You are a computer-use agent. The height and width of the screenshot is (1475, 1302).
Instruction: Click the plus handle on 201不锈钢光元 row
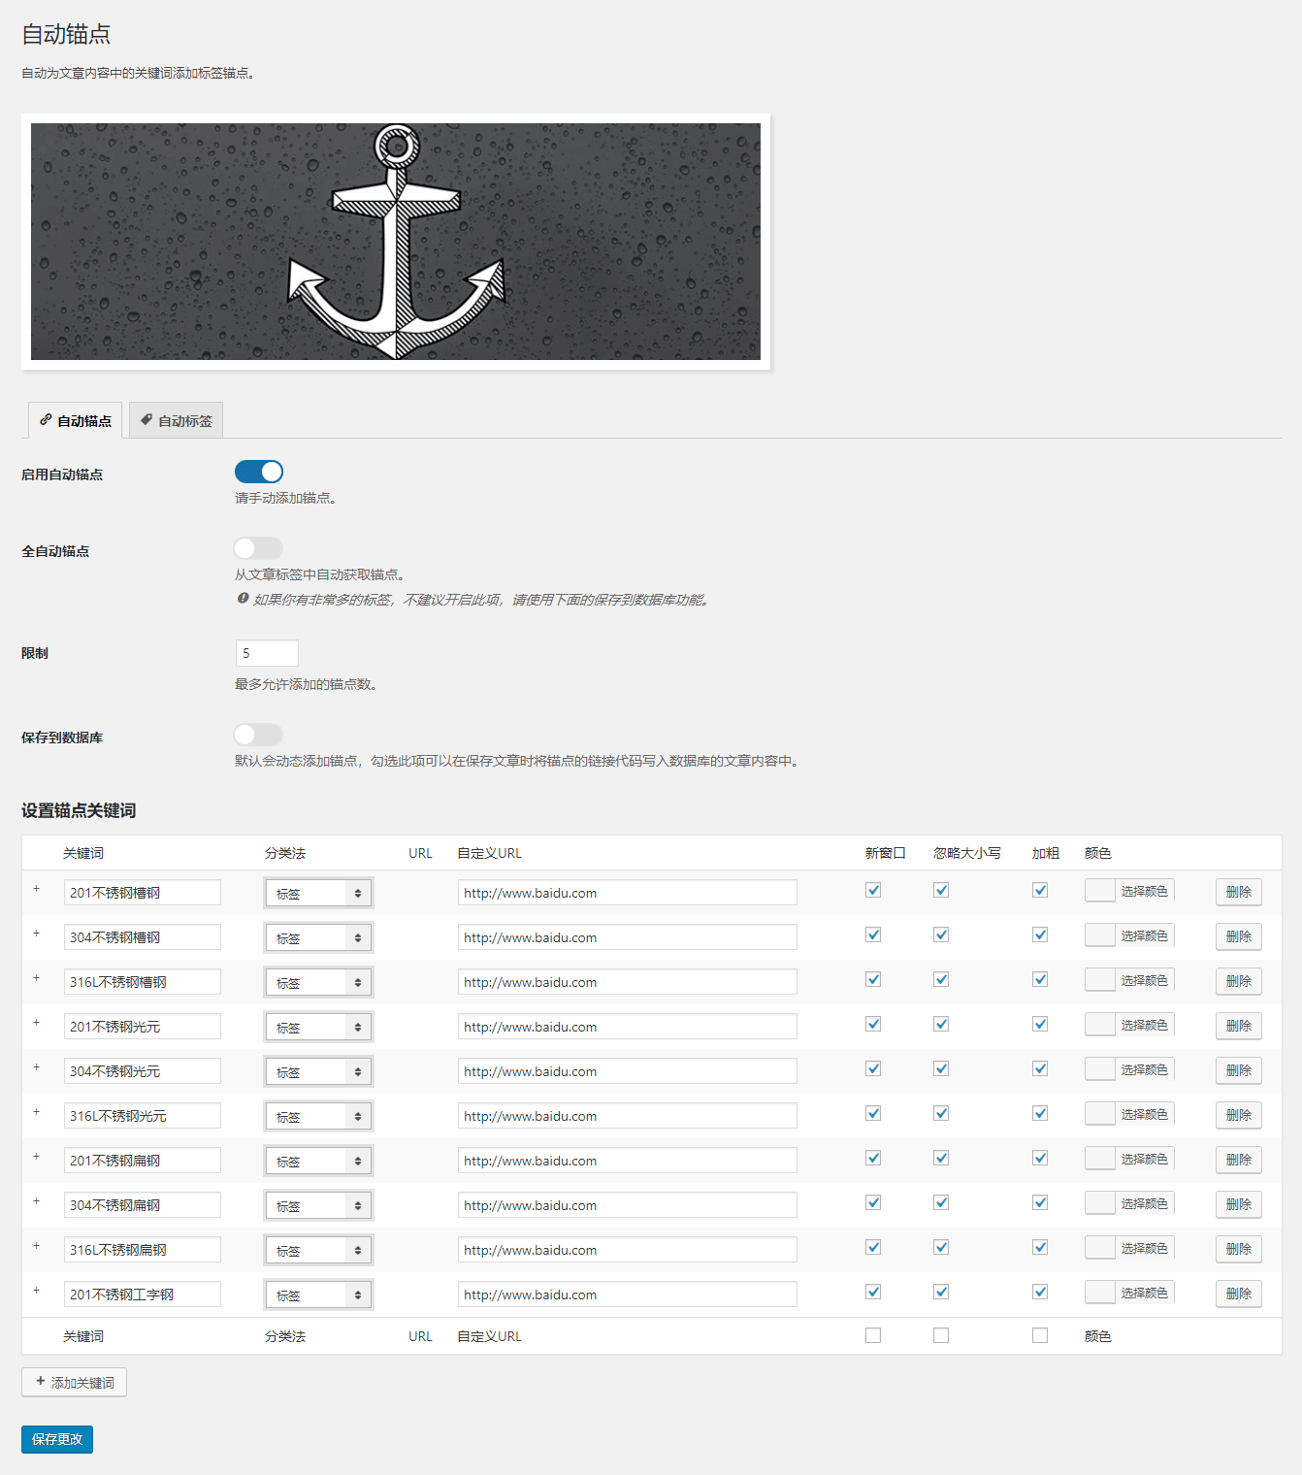point(37,1023)
